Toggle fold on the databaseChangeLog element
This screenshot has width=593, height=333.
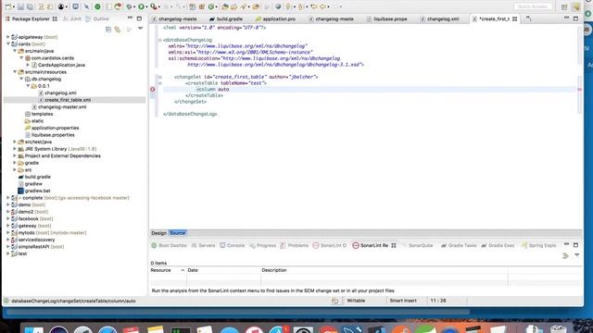(x=160, y=40)
